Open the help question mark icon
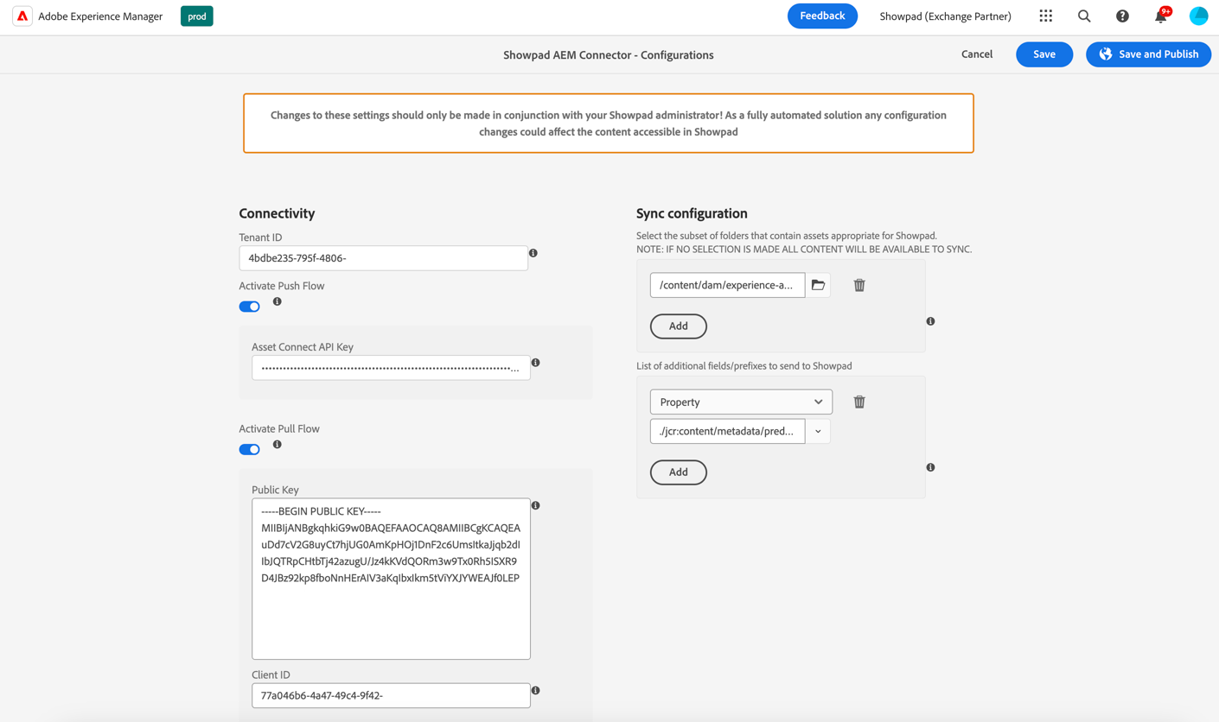This screenshot has height=722, width=1219. [1122, 16]
